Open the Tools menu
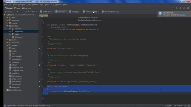 [47, 5]
